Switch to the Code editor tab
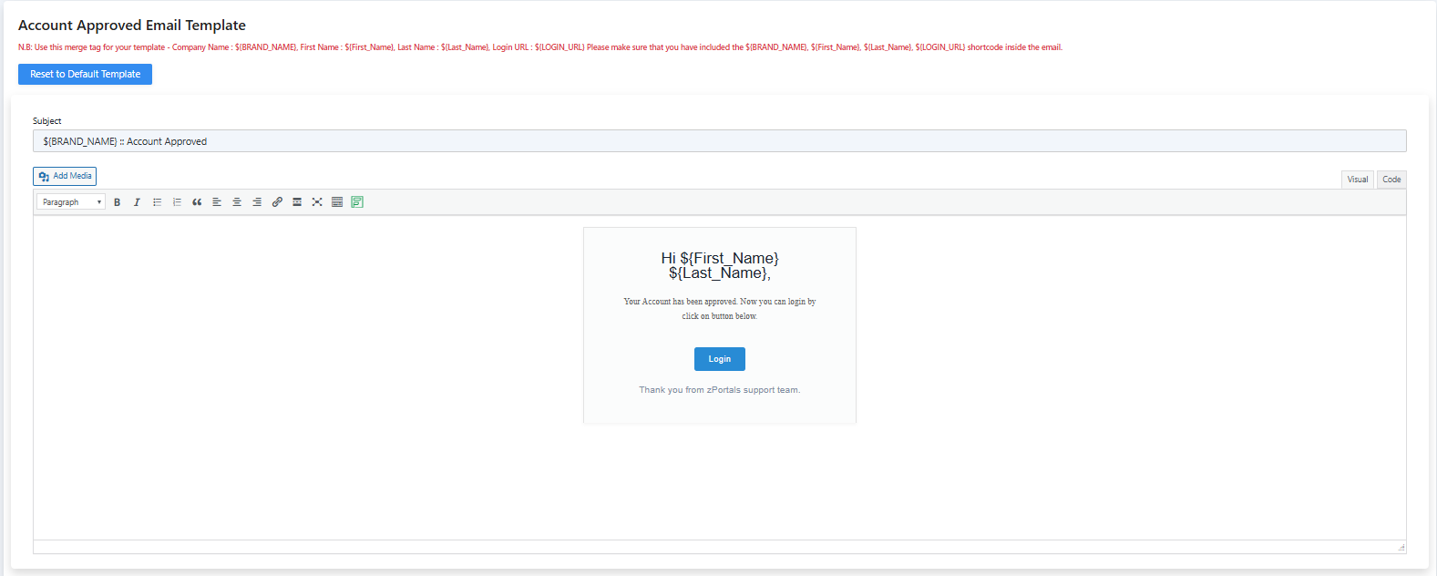 click(1391, 180)
